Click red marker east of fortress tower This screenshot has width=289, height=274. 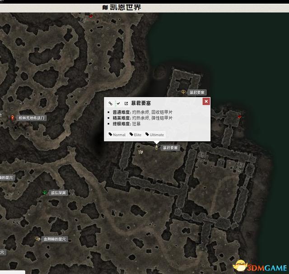240,117
